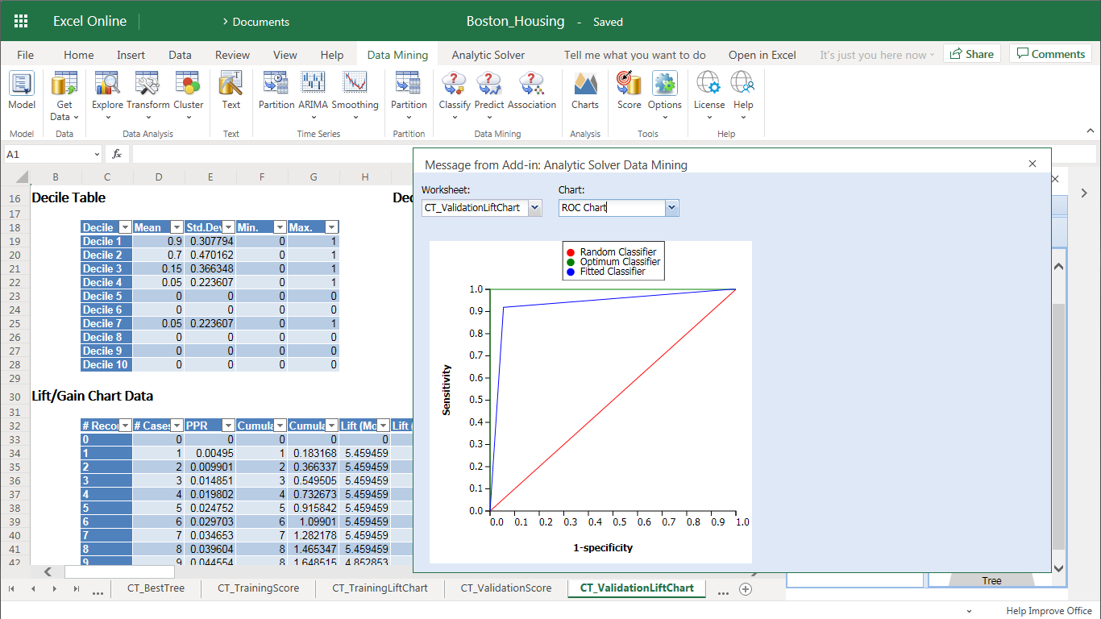Click the Score tool icon
The height and width of the screenshot is (619, 1101).
click(x=629, y=84)
